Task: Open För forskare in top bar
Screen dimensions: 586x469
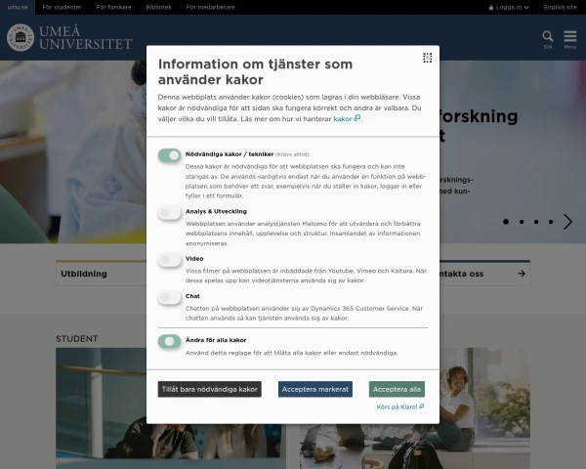Action: (x=113, y=7)
